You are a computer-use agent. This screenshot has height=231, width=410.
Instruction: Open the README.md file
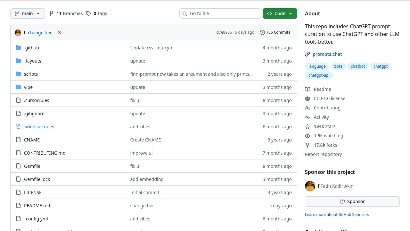[x=37, y=206]
